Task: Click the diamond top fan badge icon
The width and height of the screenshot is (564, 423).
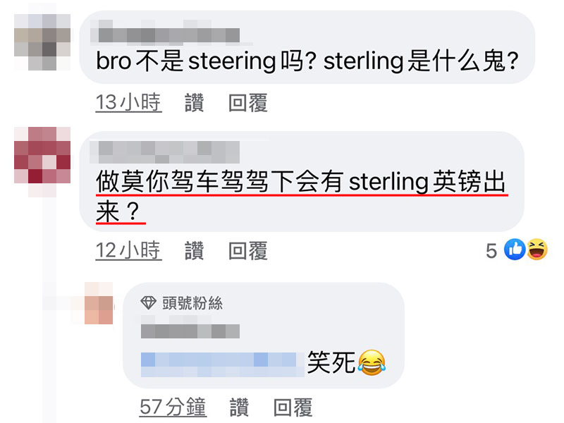Action: pyautogui.click(x=148, y=303)
